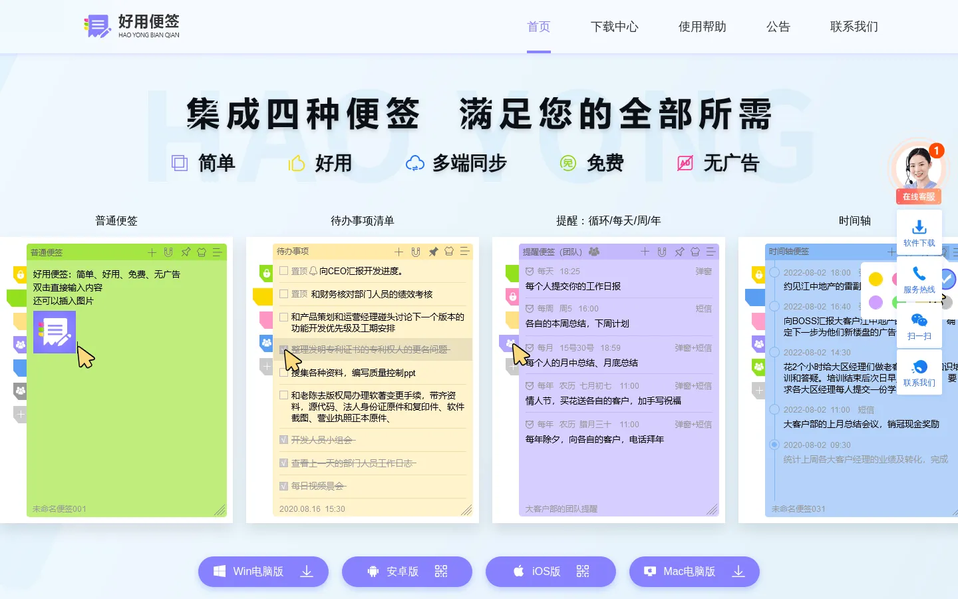Viewport: 958px width, 599px height.
Task: Click the magnet icon in 待办事项 header
Action: 416,252
